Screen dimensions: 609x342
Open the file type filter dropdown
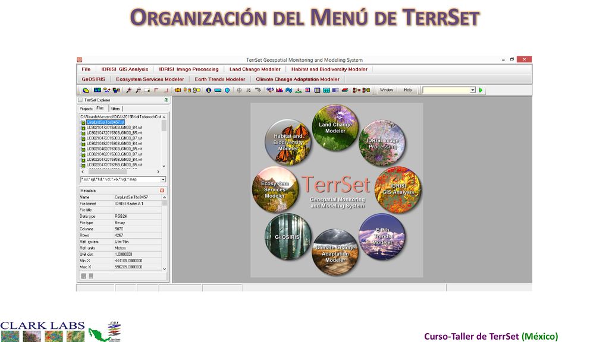(163, 179)
